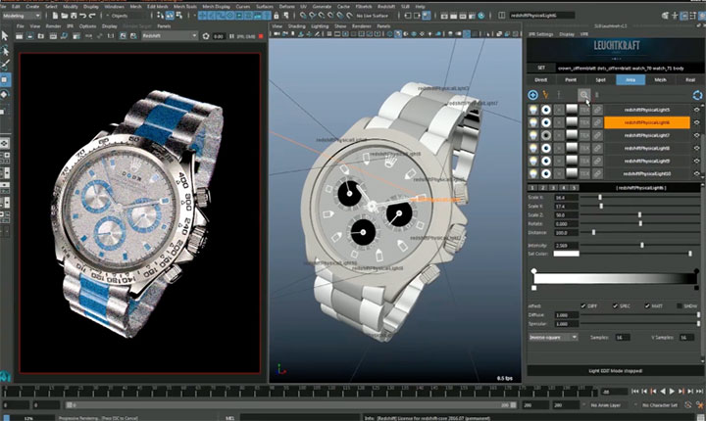Click the SET button in Leuchtkraft
The height and width of the screenshot is (421, 706).
[x=541, y=68]
